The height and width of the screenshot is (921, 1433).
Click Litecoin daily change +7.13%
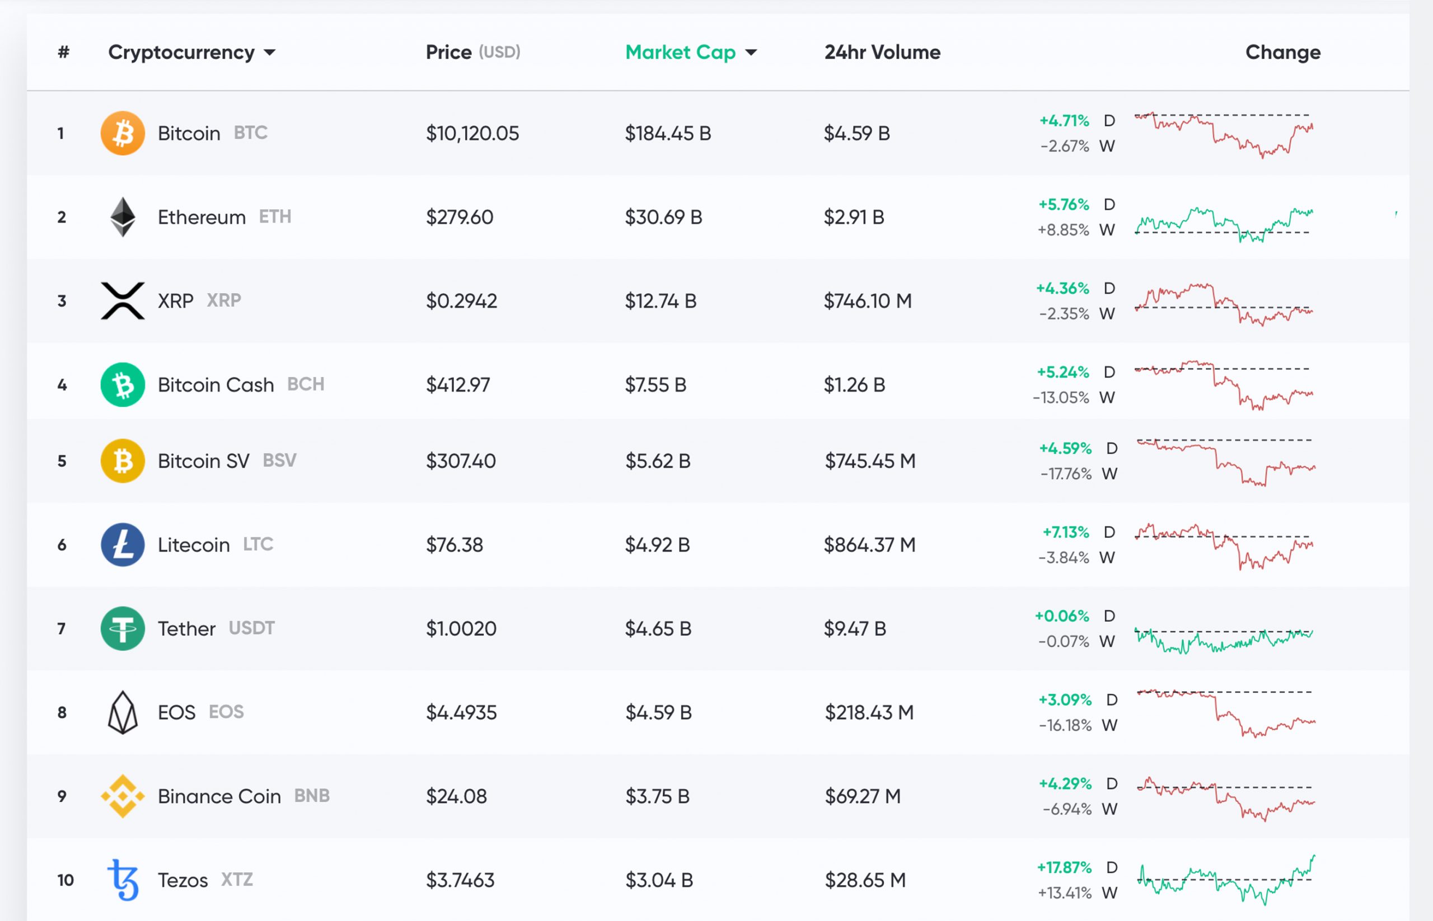(x=1066, y=532)
